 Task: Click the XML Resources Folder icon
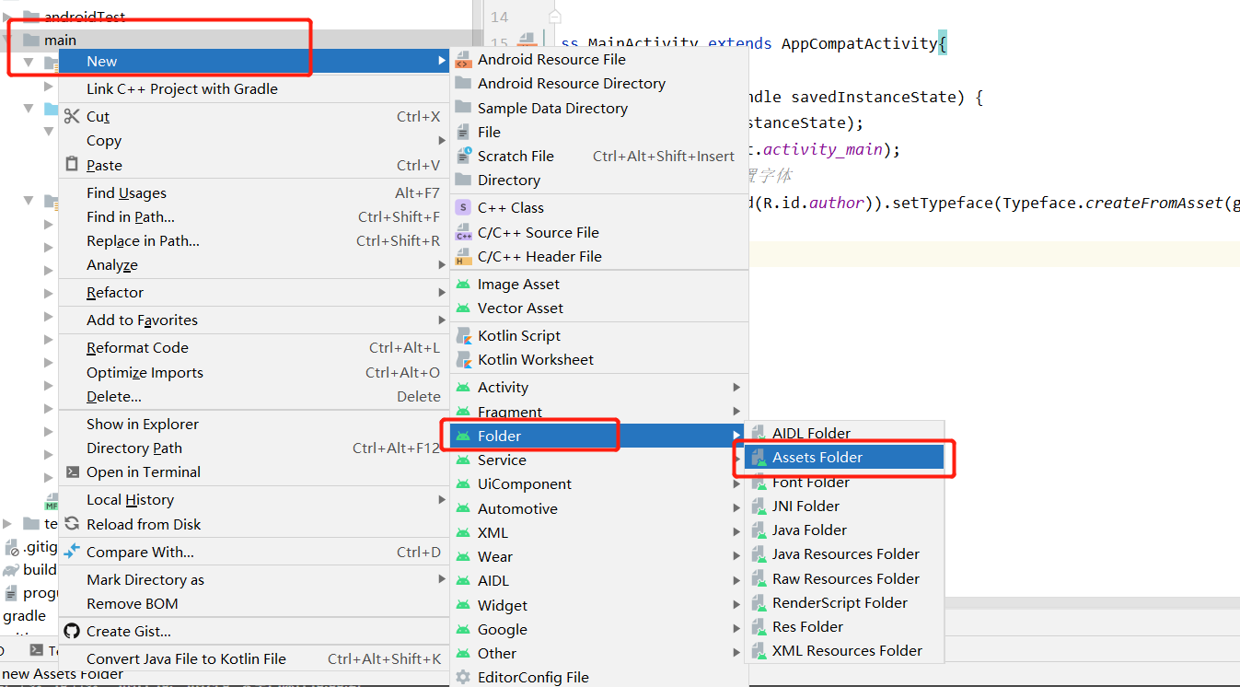click(x=759, y=650)
